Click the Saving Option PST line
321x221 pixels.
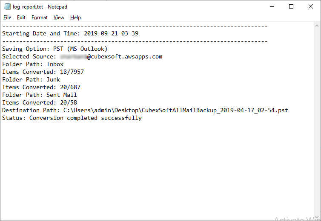point(54,49)
